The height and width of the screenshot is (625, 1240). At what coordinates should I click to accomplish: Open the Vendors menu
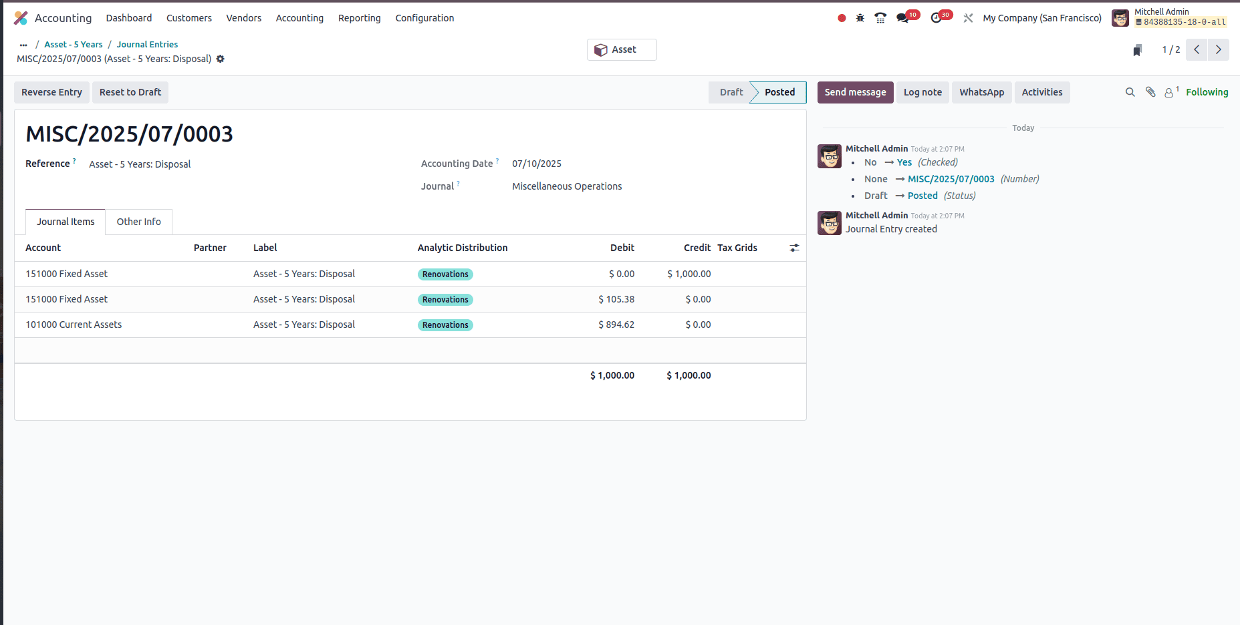click(x=244, y=18)
